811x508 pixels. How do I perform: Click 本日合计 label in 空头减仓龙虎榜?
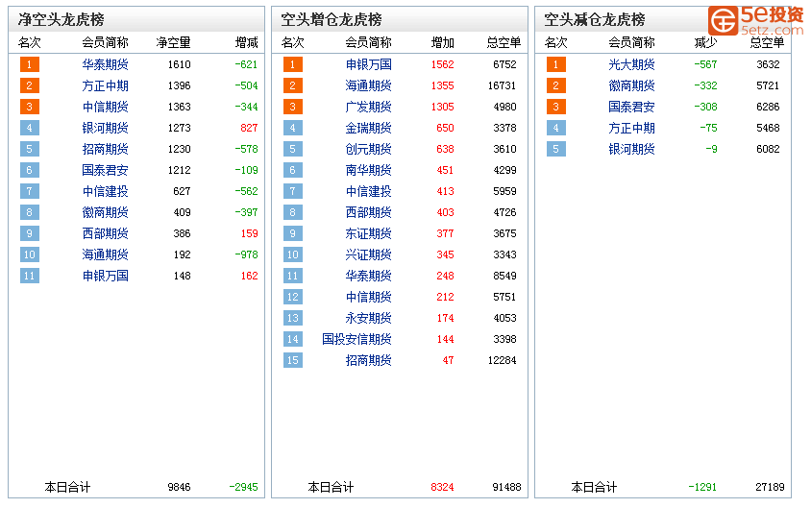(594, 487)
